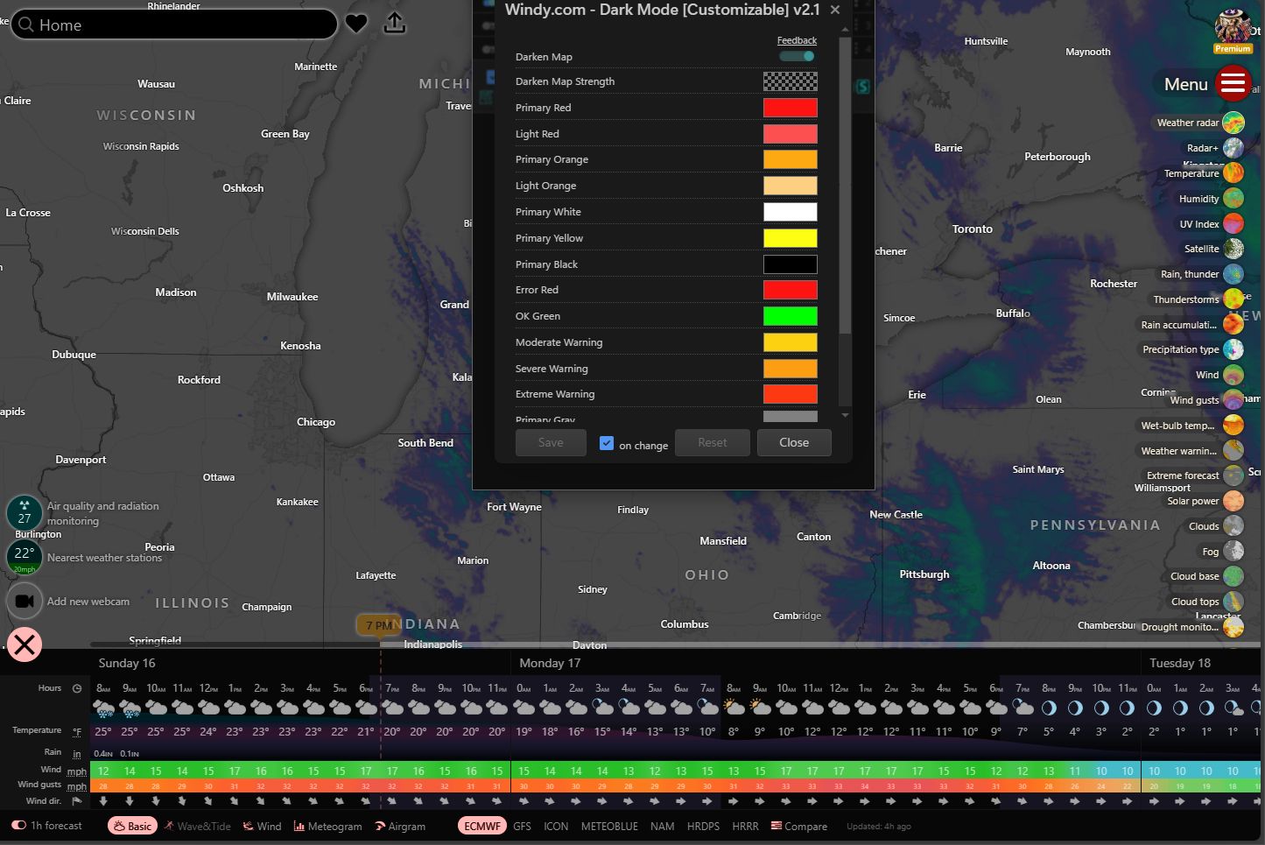Toggle the temperature unit °F

77,732
